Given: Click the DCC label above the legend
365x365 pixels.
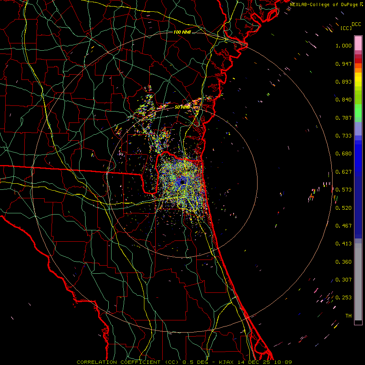Looking at the screenshot, I should (x=356, y=24).
